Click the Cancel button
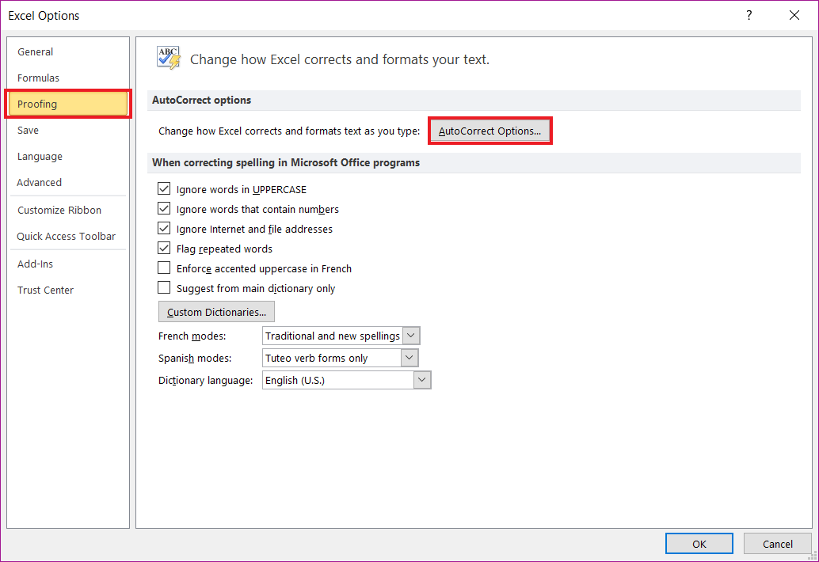The image size is (819, 562). [777, 544]
